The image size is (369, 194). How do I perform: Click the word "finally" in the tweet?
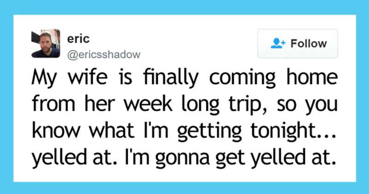click(170, 78)
